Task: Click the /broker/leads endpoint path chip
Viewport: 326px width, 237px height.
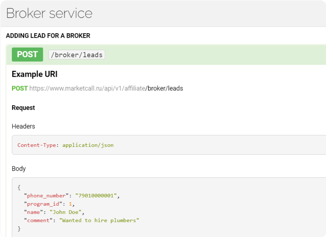Action: (x=77, y=55)
